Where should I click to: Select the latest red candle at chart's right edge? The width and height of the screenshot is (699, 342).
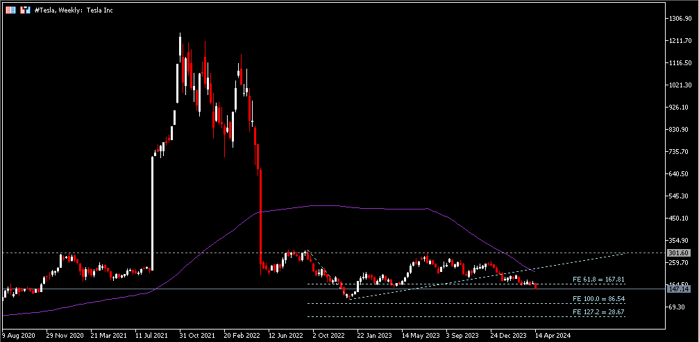(535, 286)
